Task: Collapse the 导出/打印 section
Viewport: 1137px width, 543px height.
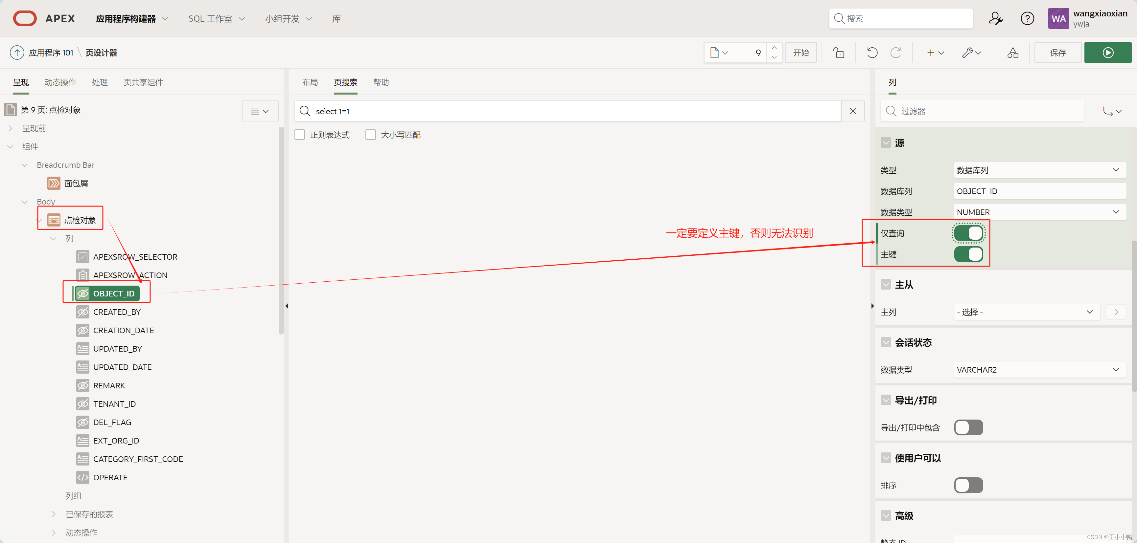Action: (885, 400)
